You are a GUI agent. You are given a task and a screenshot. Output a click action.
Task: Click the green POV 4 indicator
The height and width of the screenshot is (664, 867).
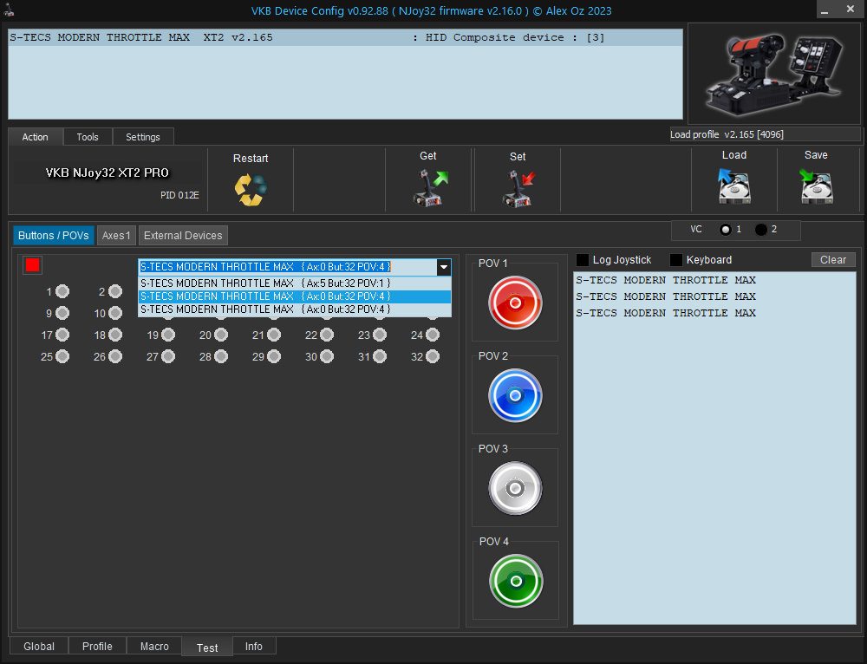pos(515,581)
